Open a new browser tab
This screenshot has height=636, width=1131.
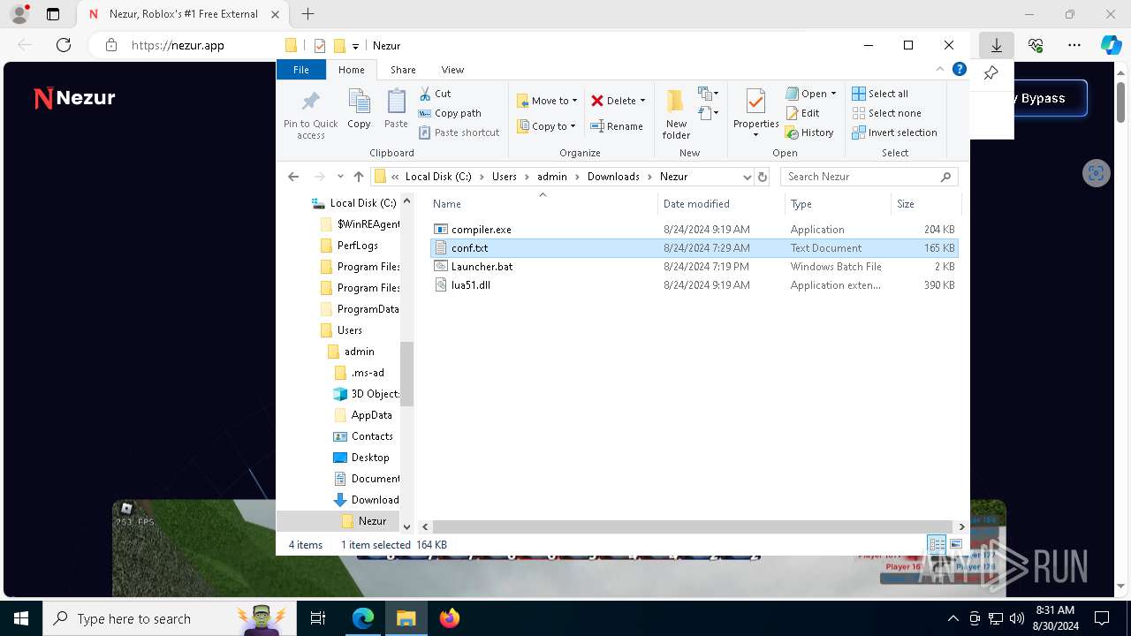tap(307, 14)
